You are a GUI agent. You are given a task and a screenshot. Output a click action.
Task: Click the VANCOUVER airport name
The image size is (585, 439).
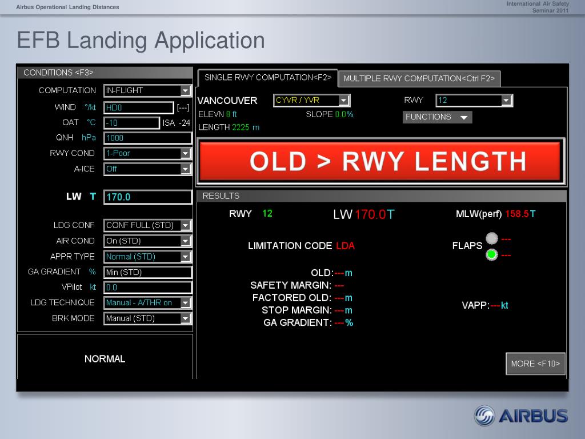coord(227,101)
